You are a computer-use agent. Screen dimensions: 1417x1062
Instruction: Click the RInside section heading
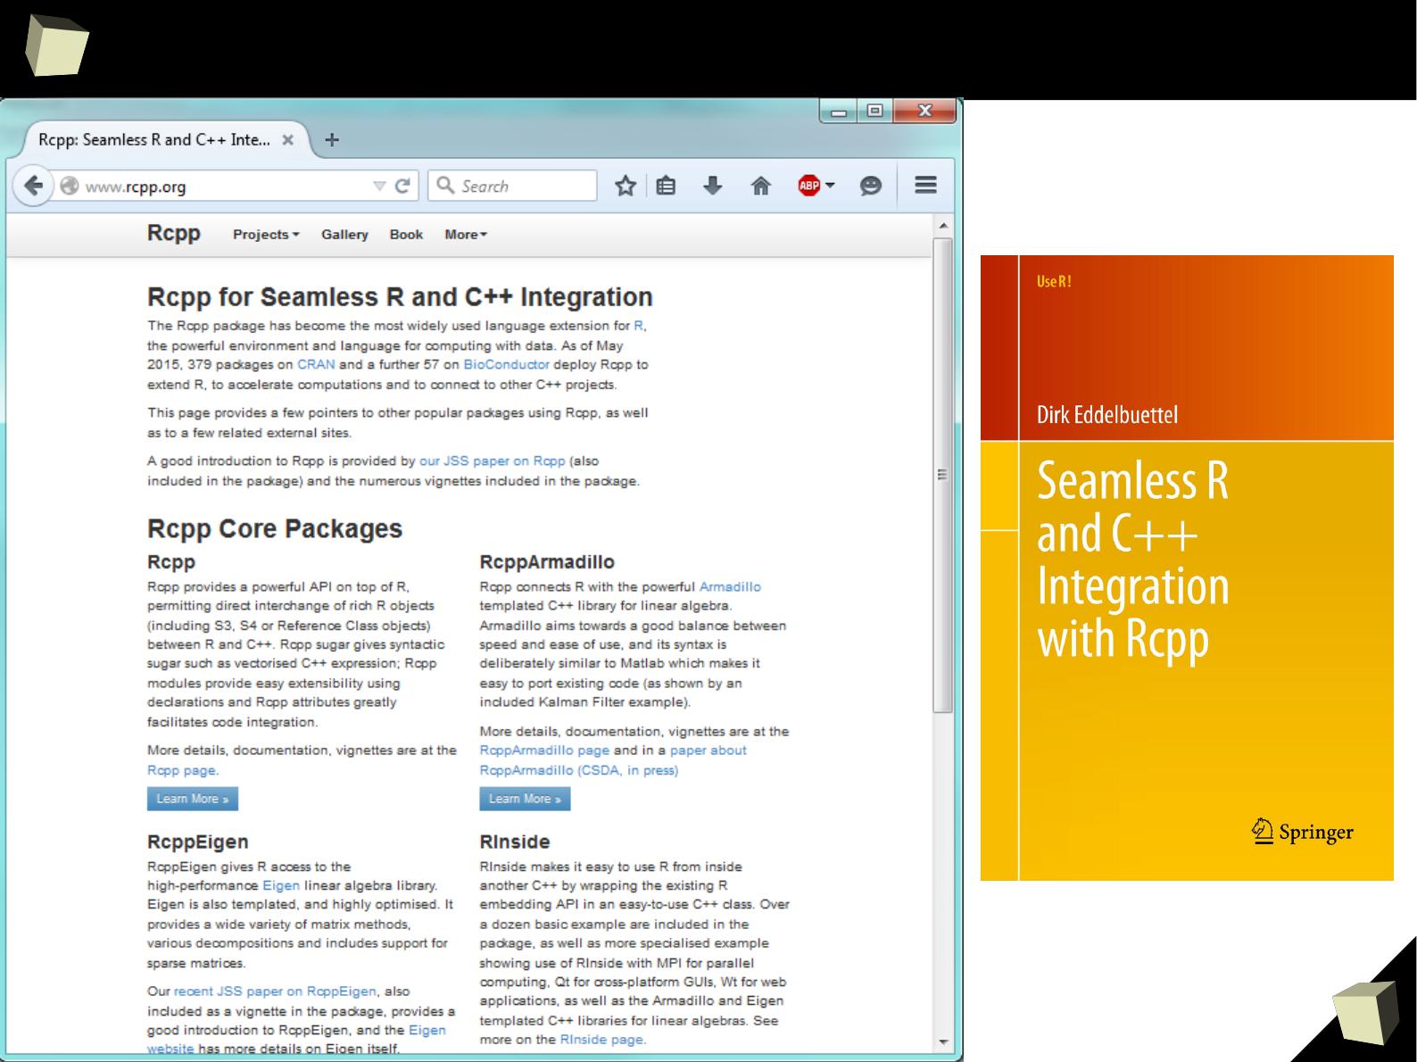[515, 842]
